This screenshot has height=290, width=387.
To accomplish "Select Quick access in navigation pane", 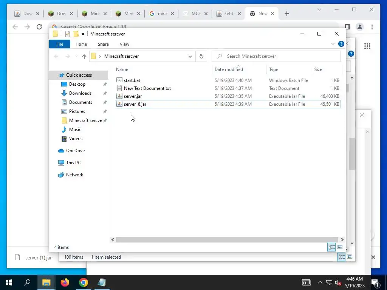I will tap(79, 75).
